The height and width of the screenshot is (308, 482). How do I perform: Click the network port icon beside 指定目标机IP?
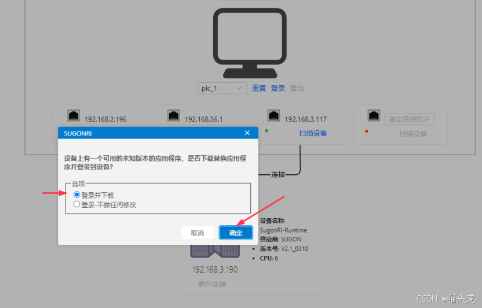click(374, 116)
